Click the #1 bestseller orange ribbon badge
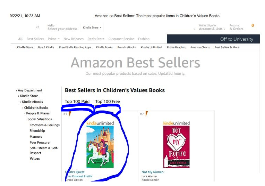 point(70,114)
